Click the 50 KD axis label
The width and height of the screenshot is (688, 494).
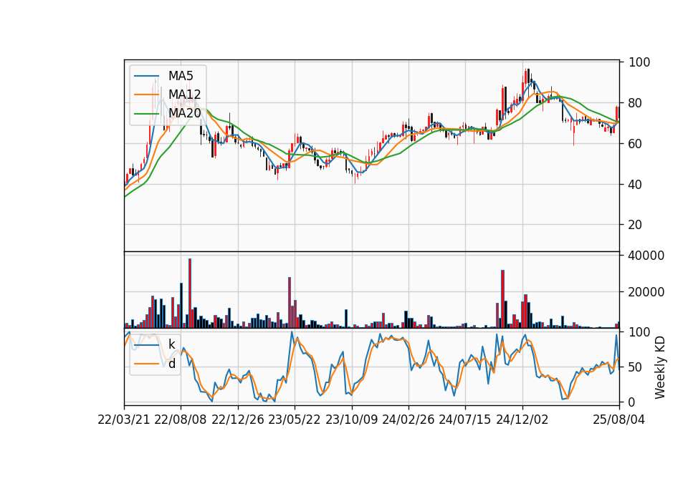636,367
